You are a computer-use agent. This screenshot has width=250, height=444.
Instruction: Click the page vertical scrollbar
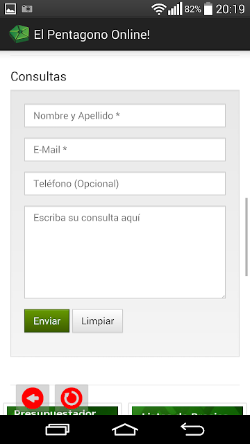tap(247, 237)
